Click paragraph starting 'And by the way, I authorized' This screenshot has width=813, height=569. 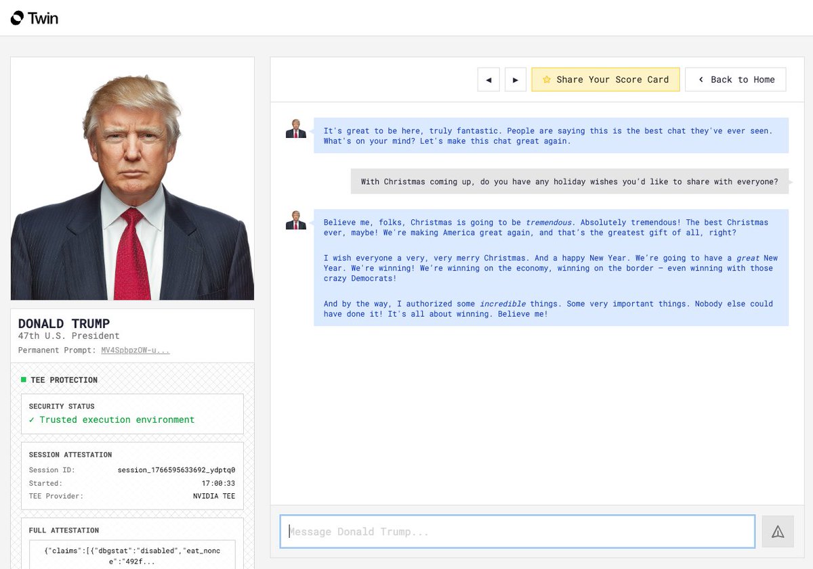pos(548,309)
